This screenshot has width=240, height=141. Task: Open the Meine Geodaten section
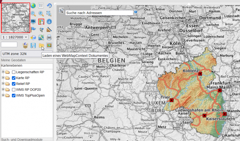(x=13, y=60)
